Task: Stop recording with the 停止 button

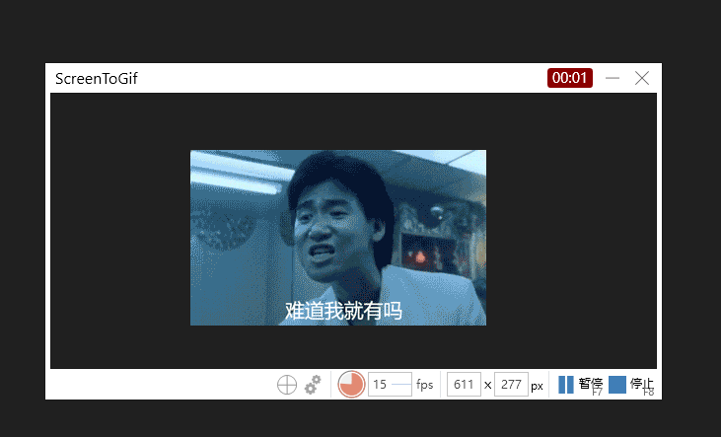Action: [631, 385]
